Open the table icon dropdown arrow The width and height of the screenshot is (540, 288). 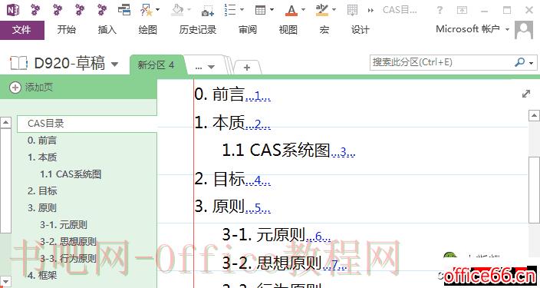click(272, 10)
